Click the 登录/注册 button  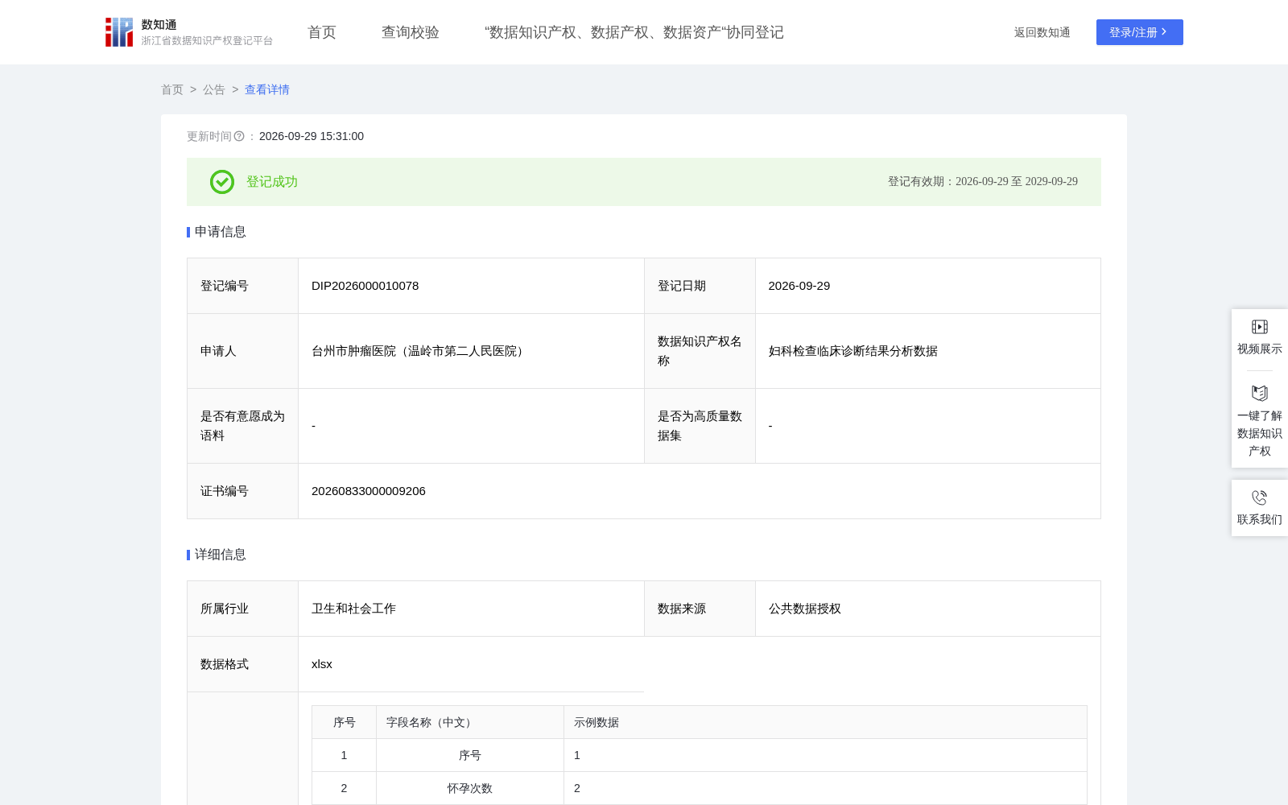1140,32
